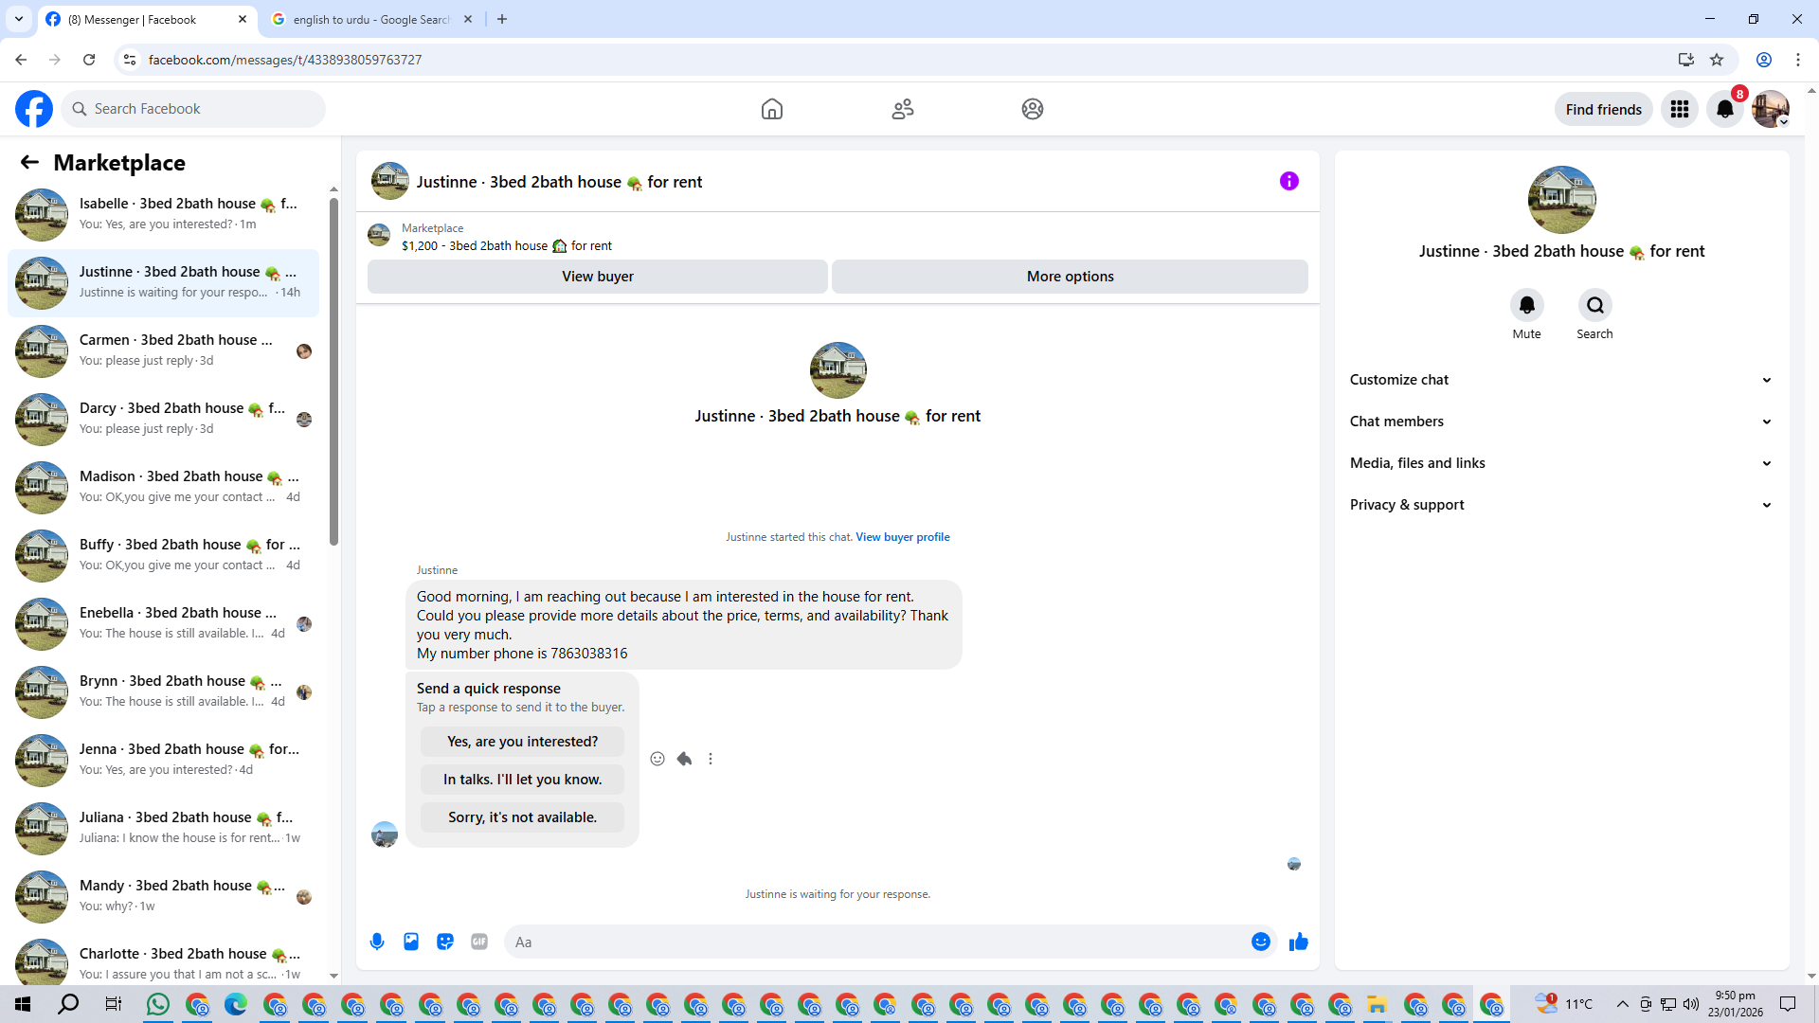Send quick response 'Yes, are you interested?'

coord(522,742)
